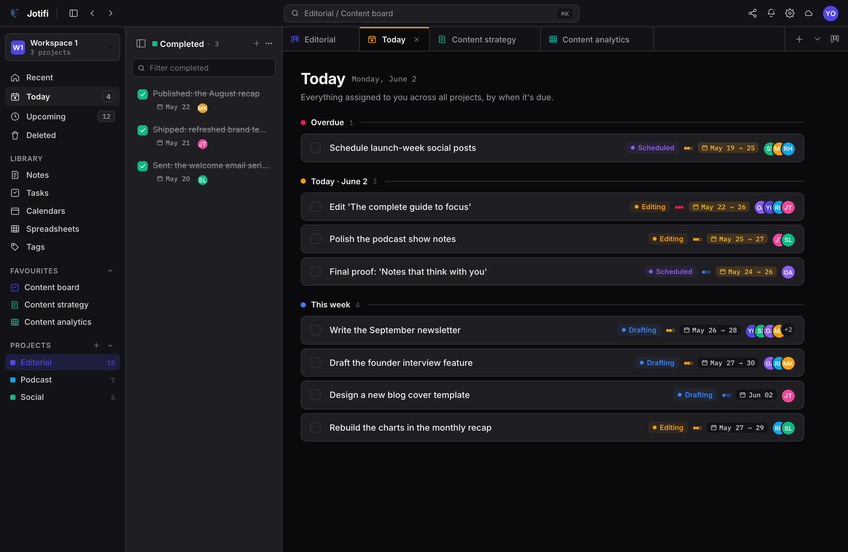The width and height of the screenshot is (848, 552).
Task: Uncheck 'Sent: the welcome email seri...'
Action: point(142,166)
